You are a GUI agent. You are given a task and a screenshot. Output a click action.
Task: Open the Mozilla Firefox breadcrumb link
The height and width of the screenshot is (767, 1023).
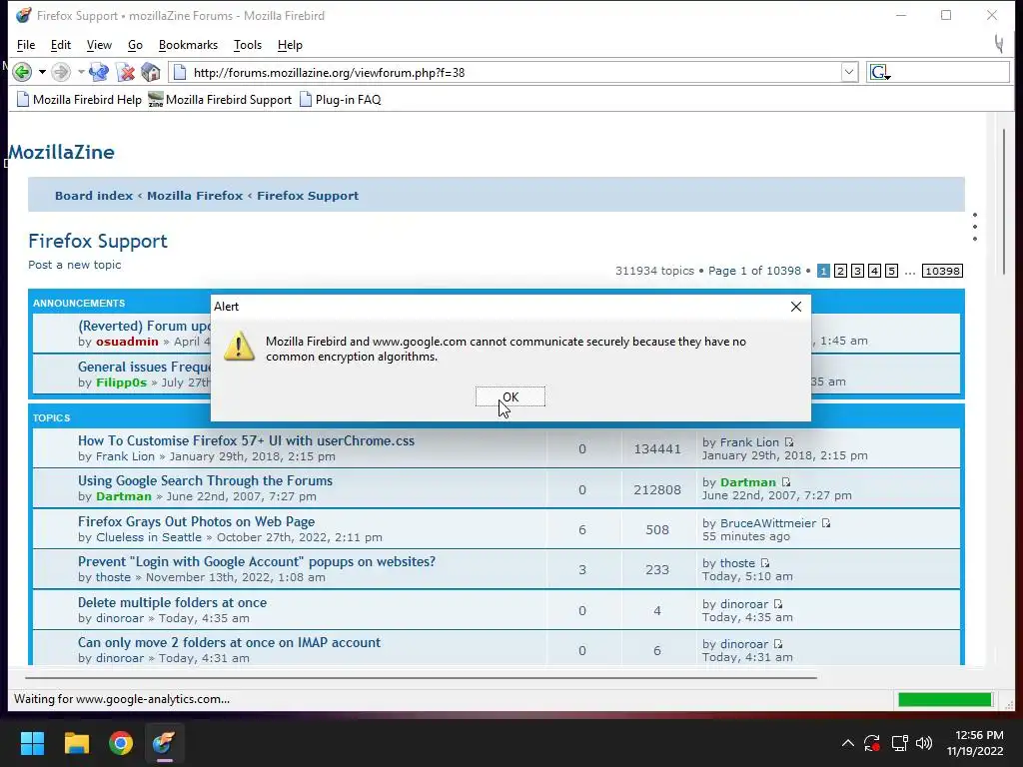[195, 196]
